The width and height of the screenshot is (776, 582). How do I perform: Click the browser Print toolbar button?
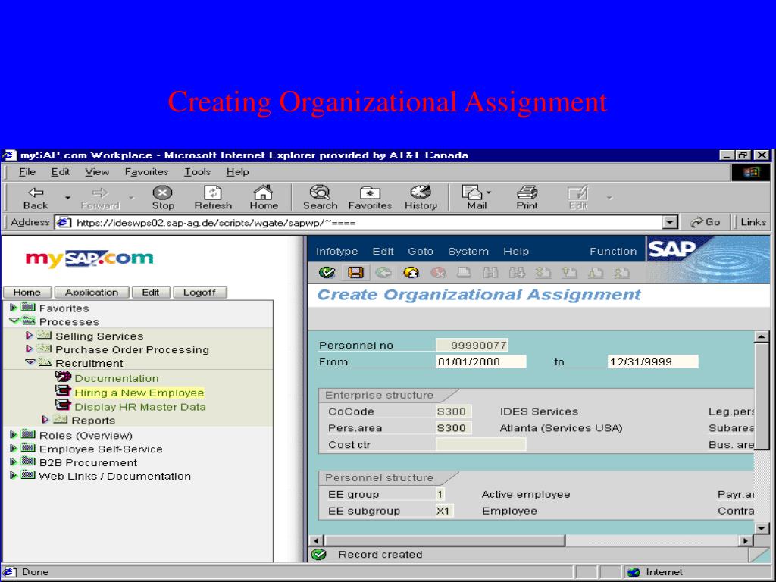[527, 198]
